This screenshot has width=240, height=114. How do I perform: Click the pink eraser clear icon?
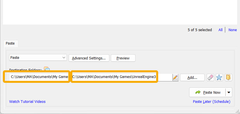tap(210, 77)
